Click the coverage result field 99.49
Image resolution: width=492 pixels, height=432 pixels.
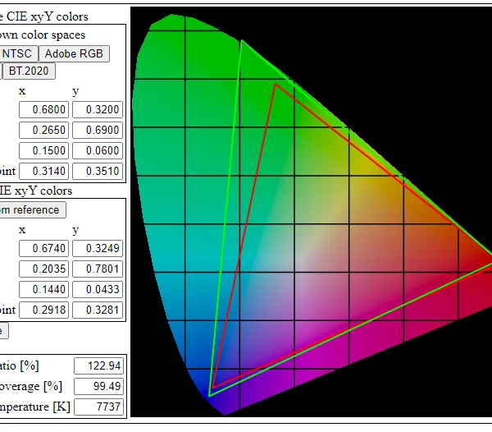click(x=99, y=387)
